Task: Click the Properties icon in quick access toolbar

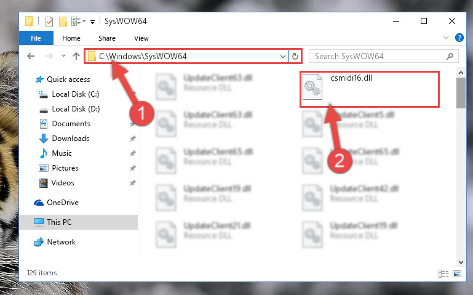Action: [x=49, y=22]
